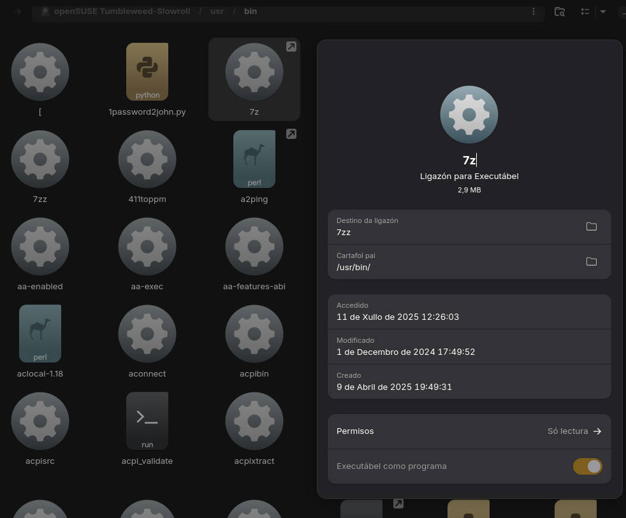This screenshot has width=626, height=518.
Task: Select the a2ping perl script icon
Action: 254,159
